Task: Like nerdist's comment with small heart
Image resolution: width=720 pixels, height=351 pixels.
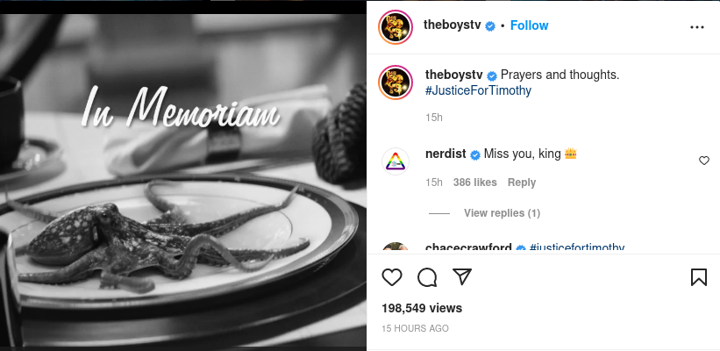Action: (703, 161)
